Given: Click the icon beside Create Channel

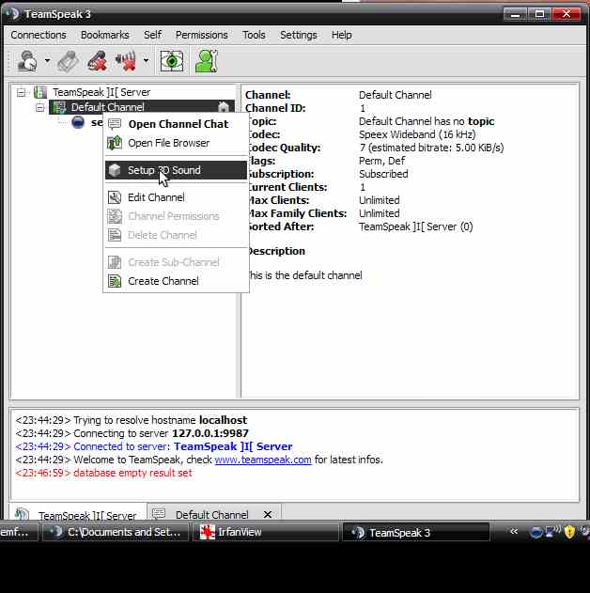Looking at the screenshot, I should pyautogui.click(x=115, y=281).
